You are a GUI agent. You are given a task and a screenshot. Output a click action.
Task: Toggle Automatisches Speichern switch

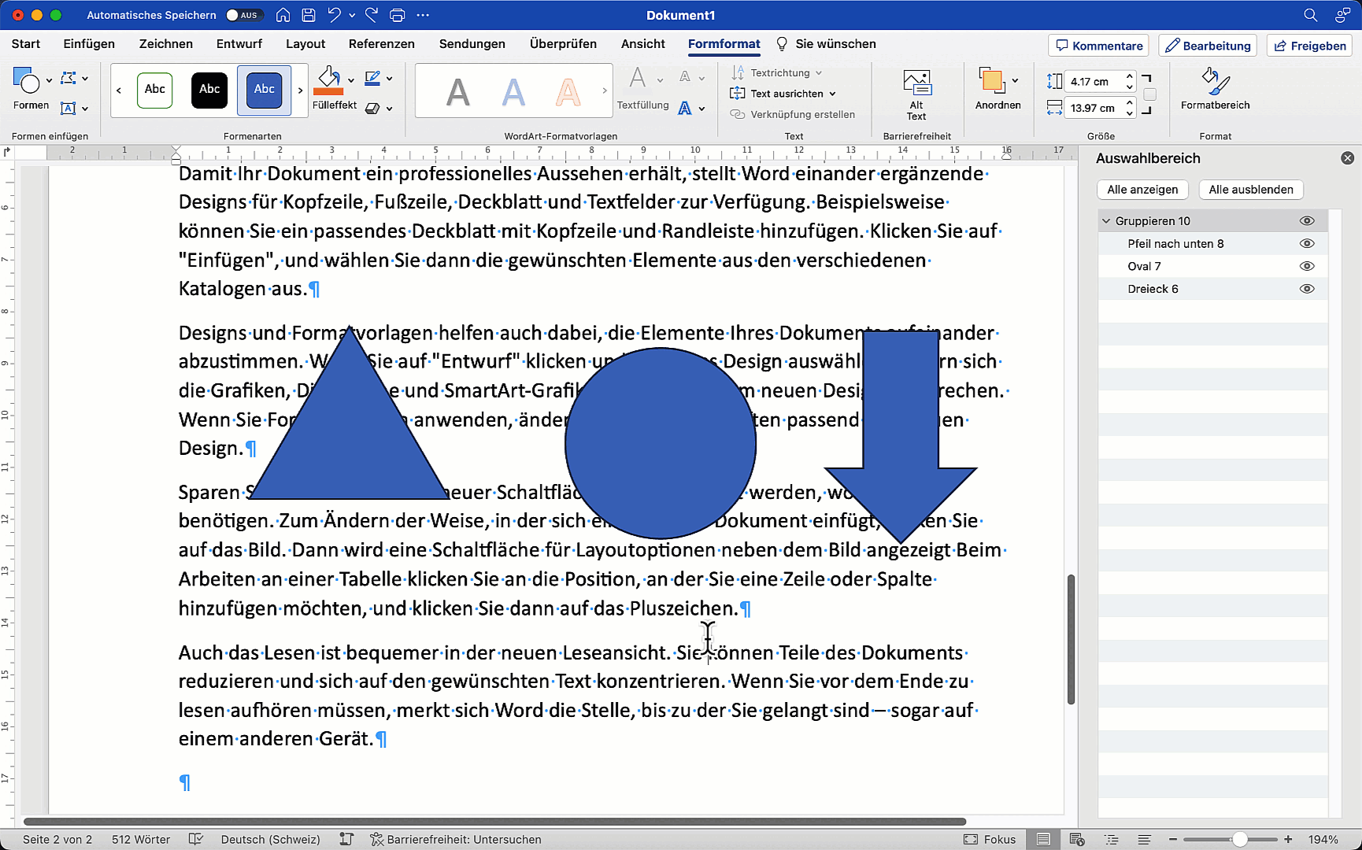click(243, 15)
